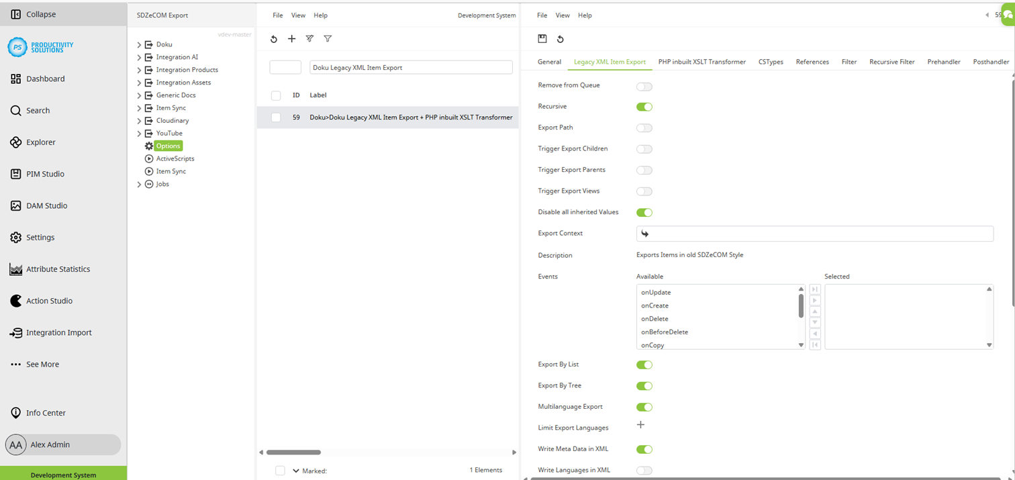
Task: Turn off Export By List
Action: click(x=644, y=365)
